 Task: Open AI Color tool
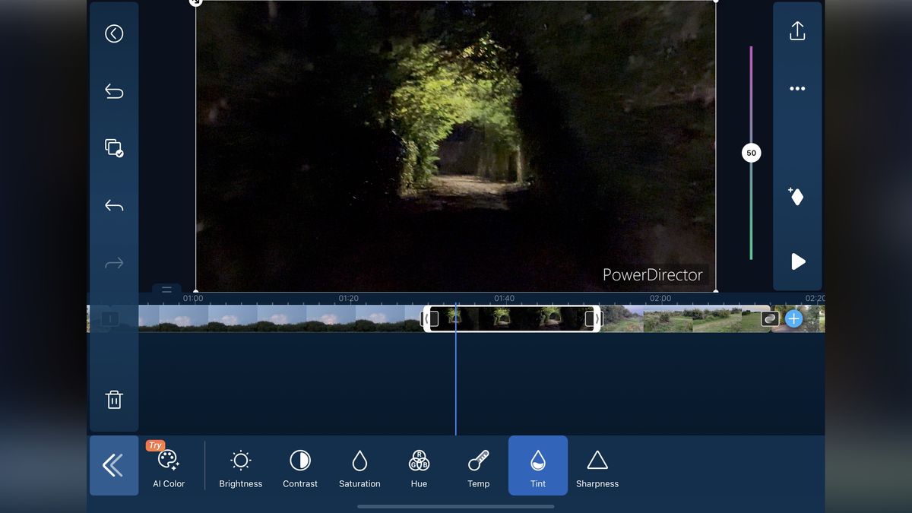coord(169,465)
